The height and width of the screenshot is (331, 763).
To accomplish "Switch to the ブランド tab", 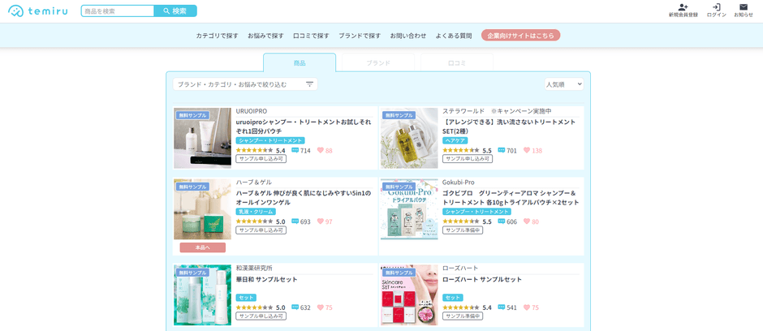I will coord(377,62).
